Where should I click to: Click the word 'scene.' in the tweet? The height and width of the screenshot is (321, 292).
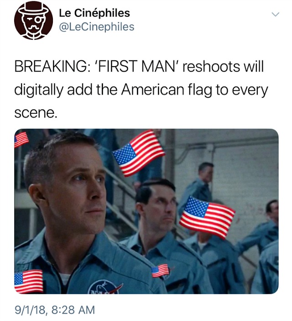pyautogui.click(x=35, y=112)
